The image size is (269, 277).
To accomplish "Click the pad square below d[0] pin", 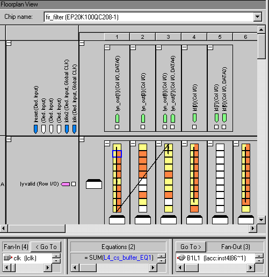I will pyautogui.click(x=194, y=127).
